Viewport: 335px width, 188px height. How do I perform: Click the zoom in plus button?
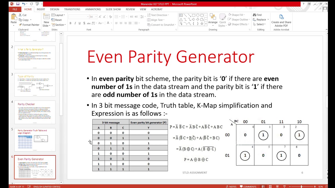tap(315, 186)
